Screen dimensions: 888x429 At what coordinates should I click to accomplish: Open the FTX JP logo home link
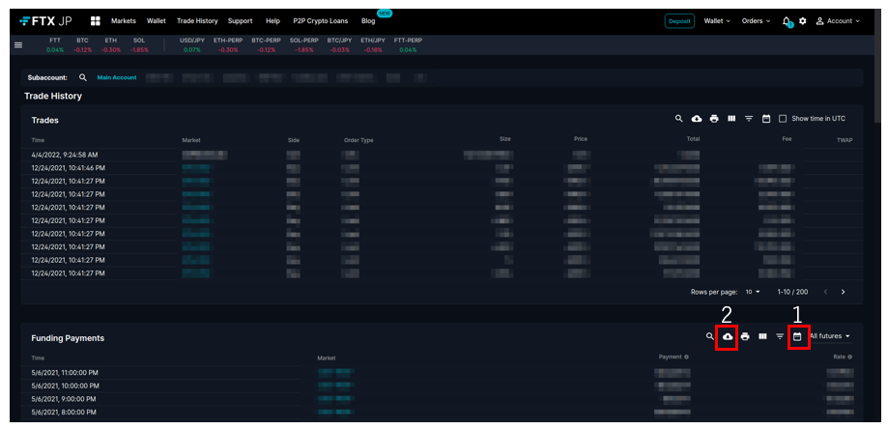point(45,21)
